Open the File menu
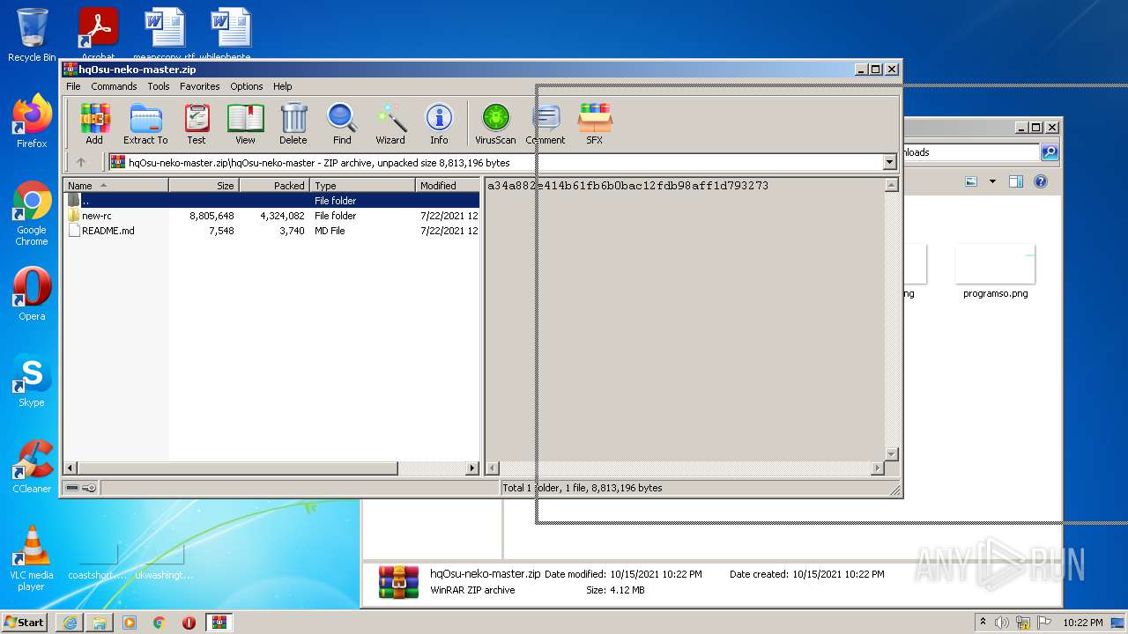 pos(73,86)
